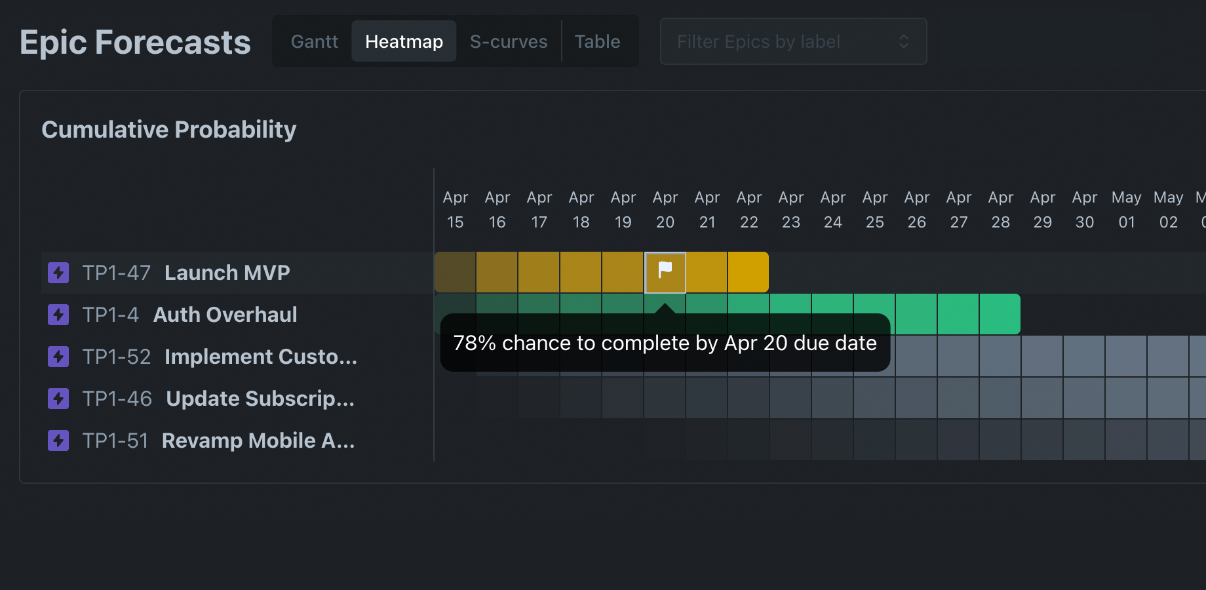Toggle the Heatmap view selection
The image size is (1206, 590).
click(x=404, y=41)
